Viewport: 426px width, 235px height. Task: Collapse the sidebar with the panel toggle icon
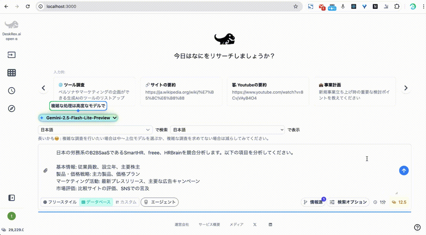coord(12,197)
